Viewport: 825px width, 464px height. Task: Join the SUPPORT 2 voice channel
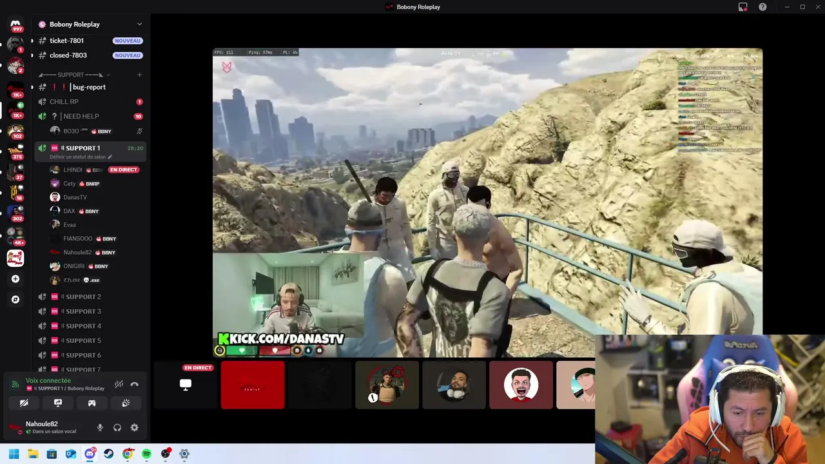pyautogui.click(x=90, y=296)
